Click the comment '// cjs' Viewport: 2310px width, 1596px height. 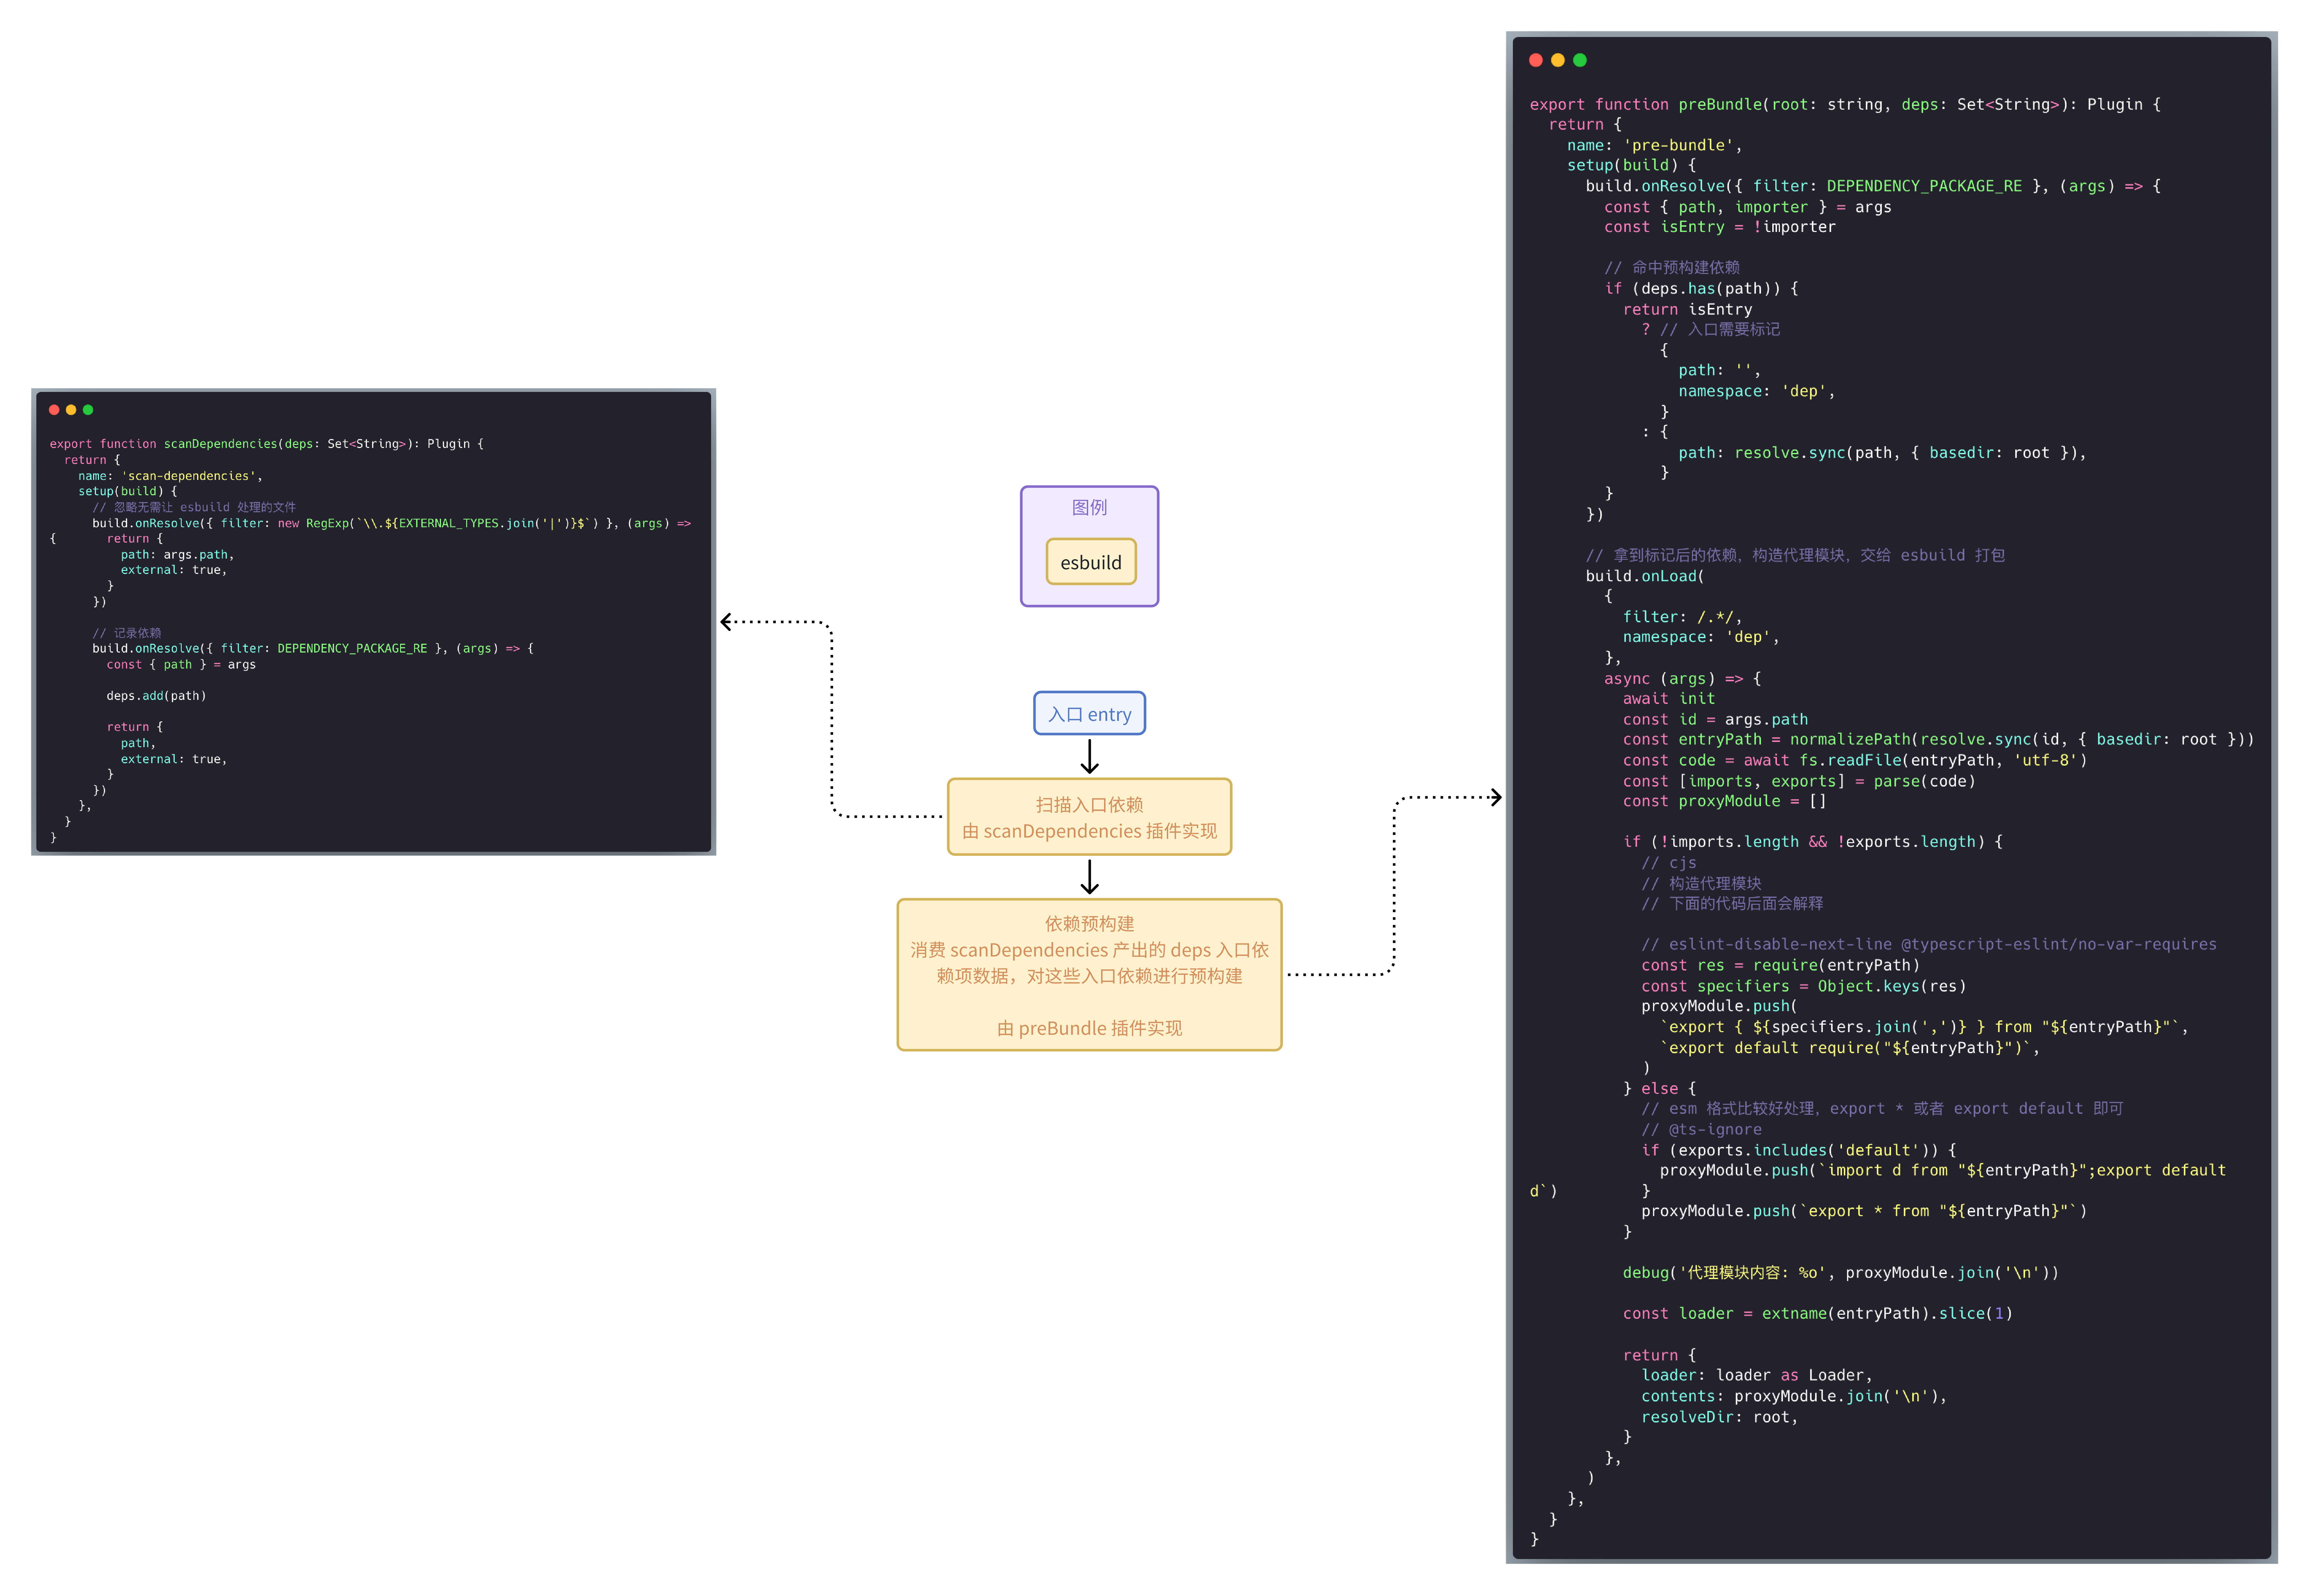click(1669, 863)
